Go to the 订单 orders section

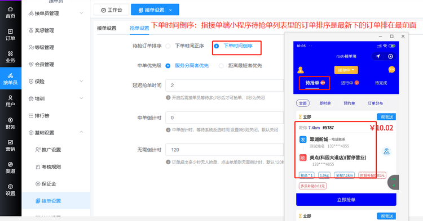pyautogui.click(x=10, y=35)
